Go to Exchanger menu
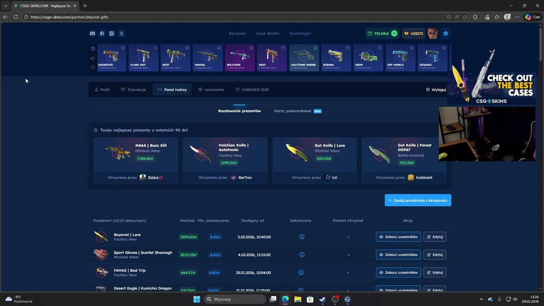544x306 pixels. (x=300, y=34)
